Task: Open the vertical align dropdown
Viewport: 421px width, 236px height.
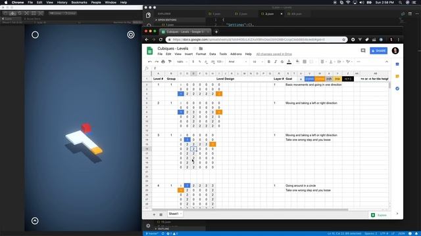Action: click(x=332, y=62)
